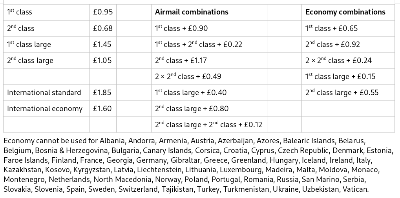The width and height of the screenshot is (400, 198).
Task: Click the '1st class' row label
Action: pos(19,12)
